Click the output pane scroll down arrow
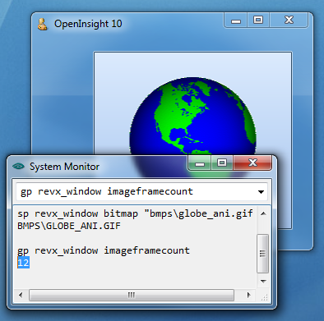 pos(263,281)
